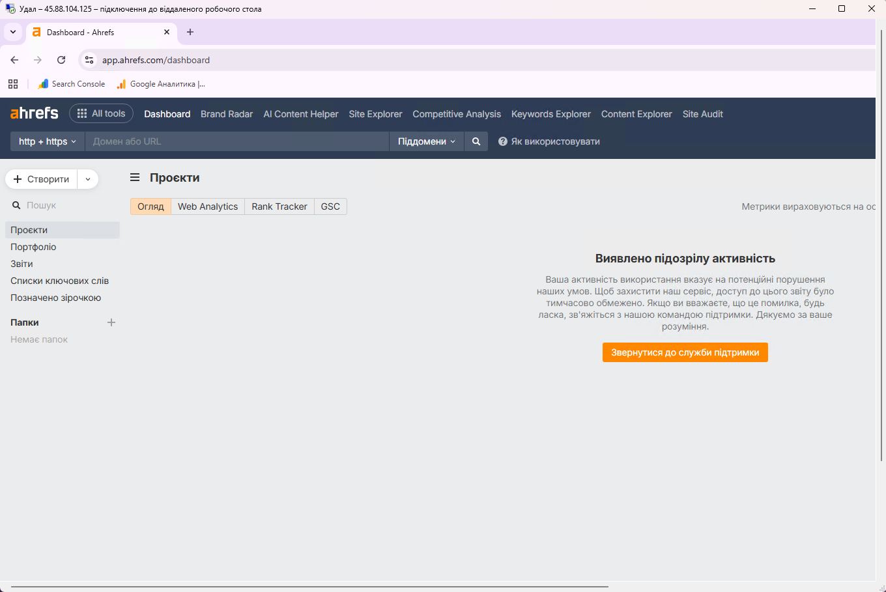
Task: Open the 'Як використовувати' help link
Action: pos(549,141)
